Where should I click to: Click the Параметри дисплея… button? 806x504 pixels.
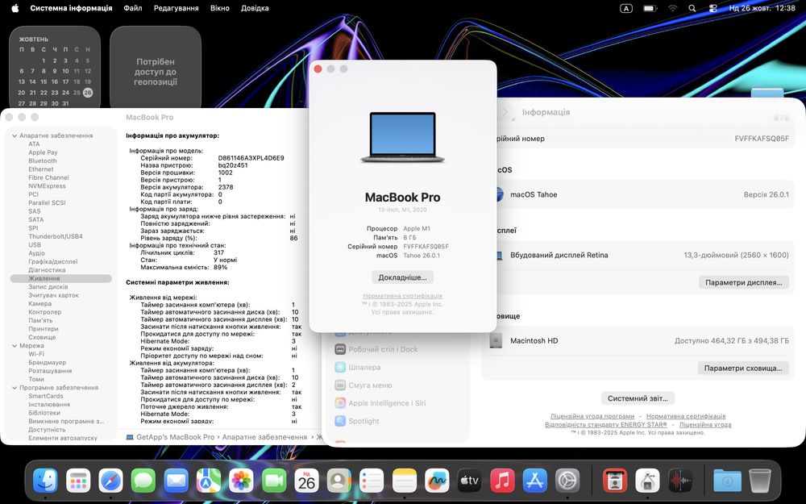743,282
